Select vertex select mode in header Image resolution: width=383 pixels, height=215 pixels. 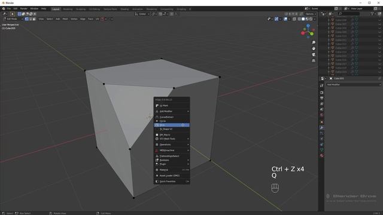pos(26,19)
